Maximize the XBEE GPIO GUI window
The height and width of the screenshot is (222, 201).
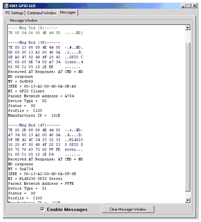click(189, 6)
